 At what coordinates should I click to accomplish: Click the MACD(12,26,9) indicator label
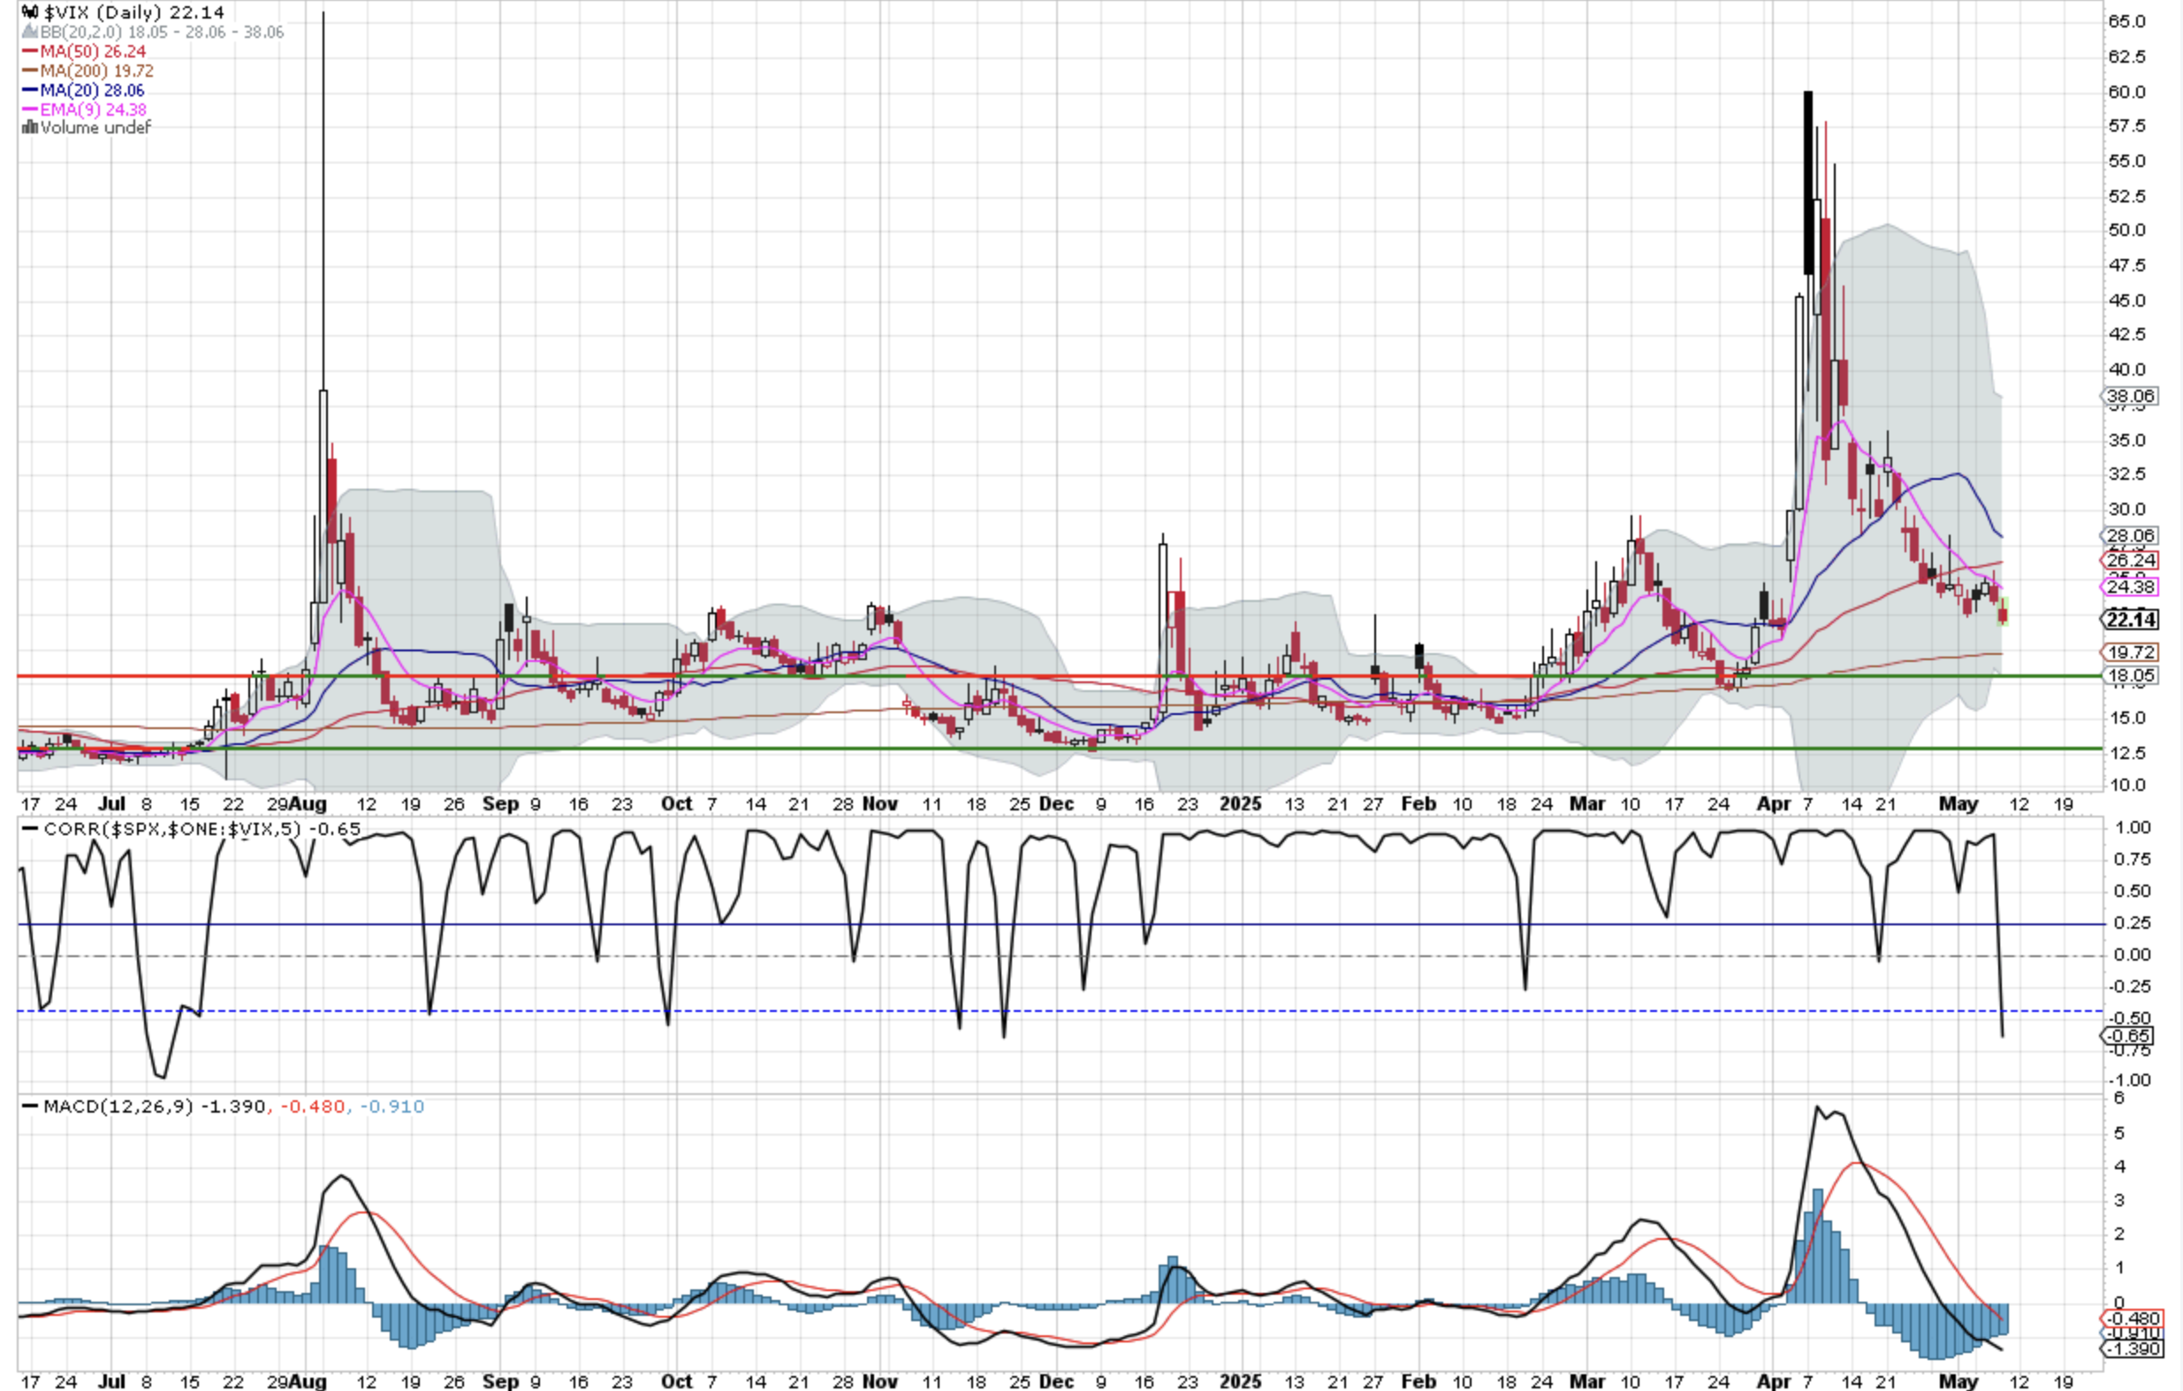coord(118,1106)
